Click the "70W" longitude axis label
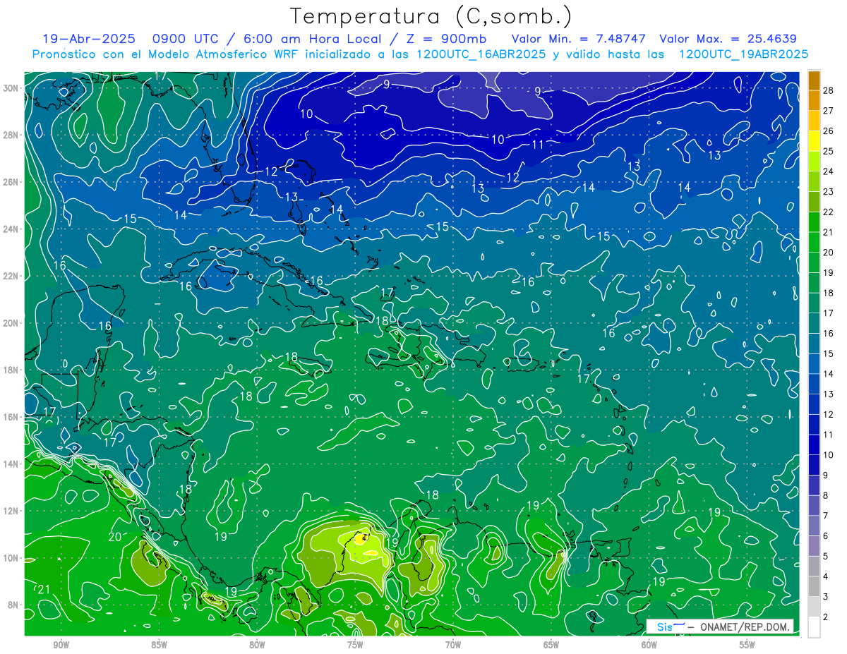Image resolution: width=847 pixels, height=654 pixels. [x=453, y=645]
